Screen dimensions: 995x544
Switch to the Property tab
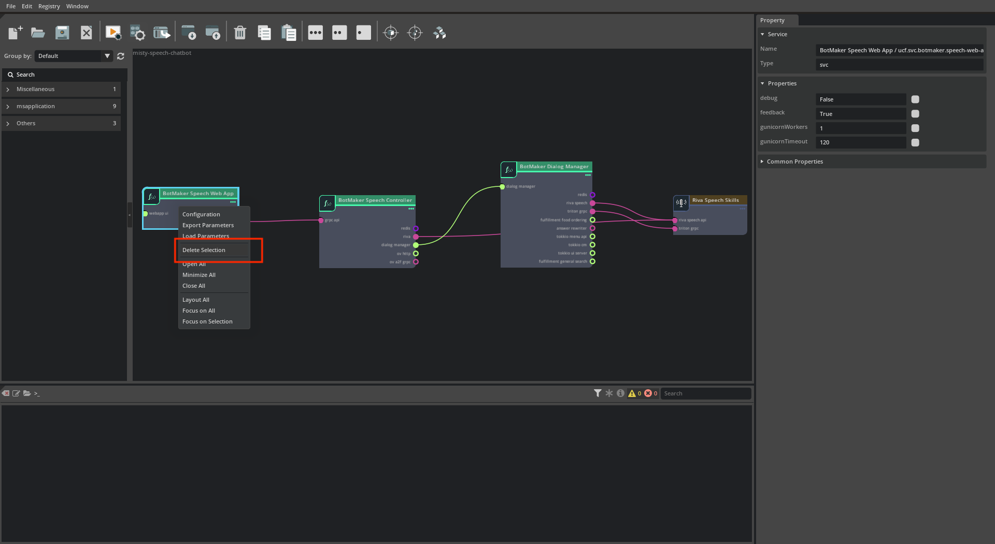(777, 20)
